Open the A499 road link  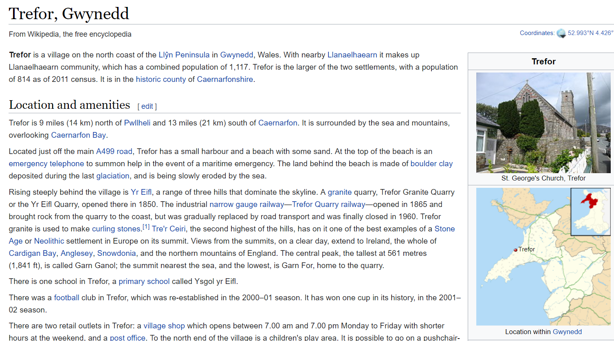coord(114,152)
